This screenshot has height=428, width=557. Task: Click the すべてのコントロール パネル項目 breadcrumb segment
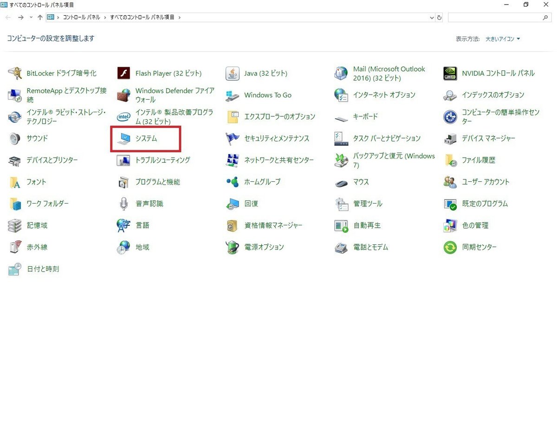(x=142, y=18)
